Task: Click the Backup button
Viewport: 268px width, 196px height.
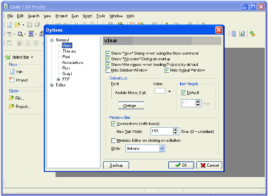Action: (x=116, y=165)
